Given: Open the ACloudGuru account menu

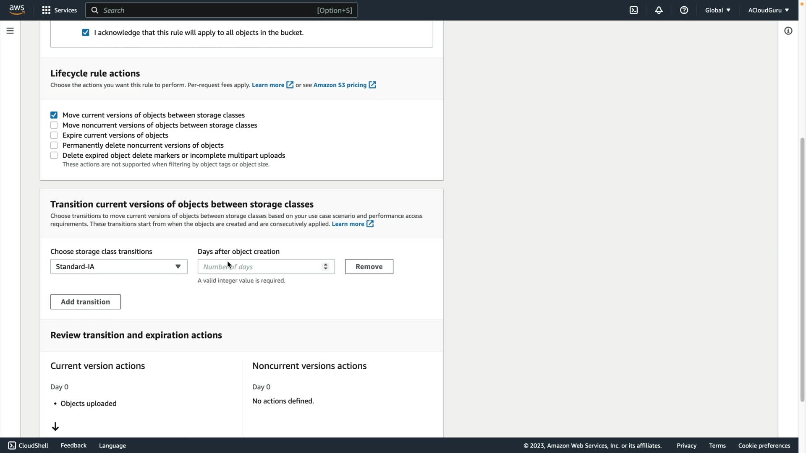Looking at the screenshot, I should 768,10.
